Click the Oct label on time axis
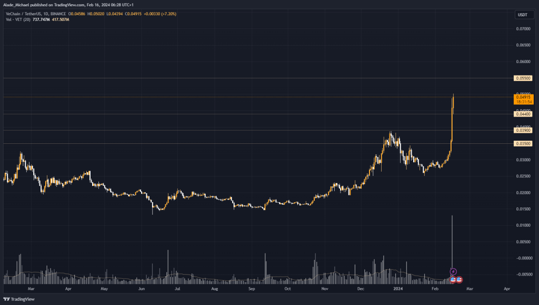The image size is (539, 305). tap(288, 289)
